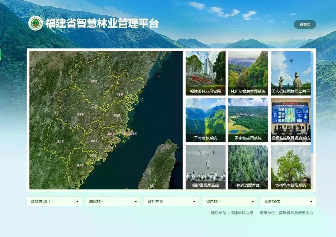Select 宁德市 on the satellite map
This screenshot has width=336, height=237.
point(119,94)
